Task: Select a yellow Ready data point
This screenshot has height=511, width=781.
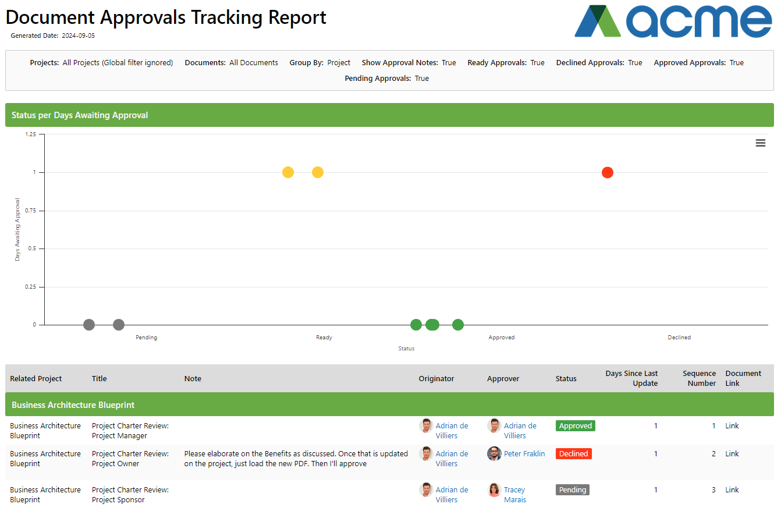Action: coord(287,172)
